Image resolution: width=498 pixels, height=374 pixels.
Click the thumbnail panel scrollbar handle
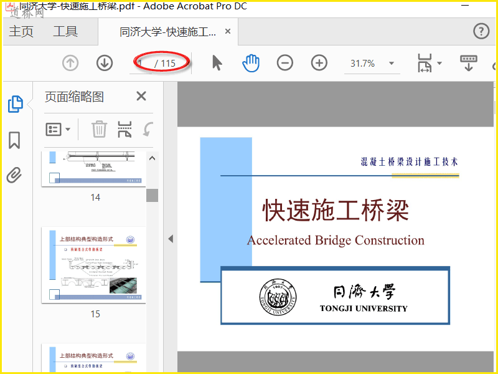point(152,195)
